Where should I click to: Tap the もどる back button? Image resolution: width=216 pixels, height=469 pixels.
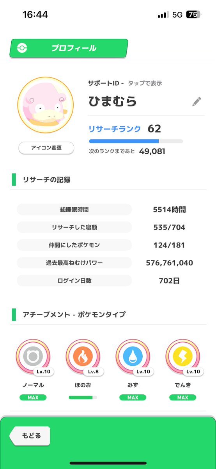(x=30, y=435)
